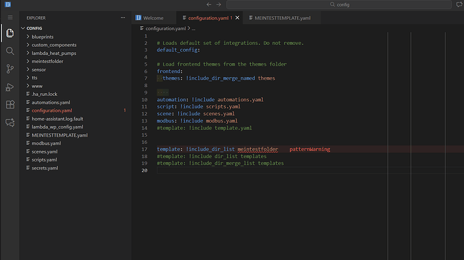Click modbus.yaml value on line 13
Screen dimensions: 464x260
click(x=222, y=121)
